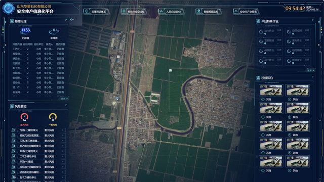Expand risk row 6 with its double-arrow
Viewport: 324px width, 182px height.
point(63,156)
